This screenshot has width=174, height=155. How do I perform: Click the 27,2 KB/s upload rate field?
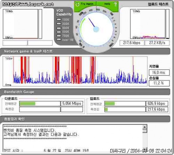[157, 43]
